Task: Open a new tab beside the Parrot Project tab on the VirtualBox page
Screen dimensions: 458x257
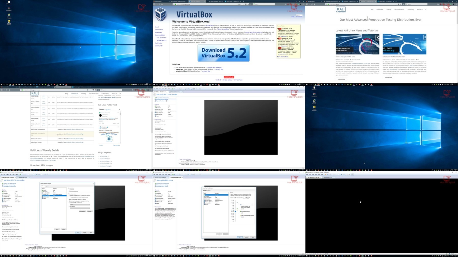Action: click(x=243, y=1)
